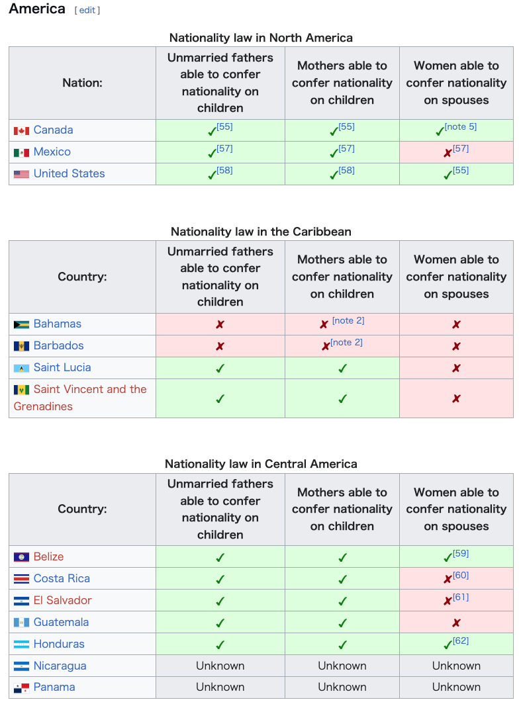Screen dimensions: 521x708
Task: Click the Mexico flag icon
Action: (x=21, y=153)
